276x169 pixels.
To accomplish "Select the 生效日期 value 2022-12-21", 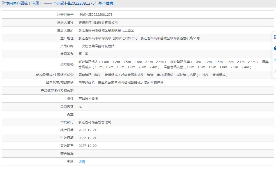I will (x=88, y=138).
